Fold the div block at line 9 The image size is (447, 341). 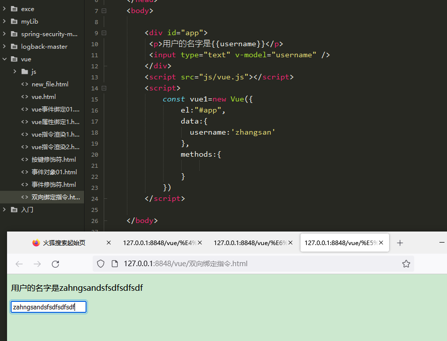pos(104,33)
